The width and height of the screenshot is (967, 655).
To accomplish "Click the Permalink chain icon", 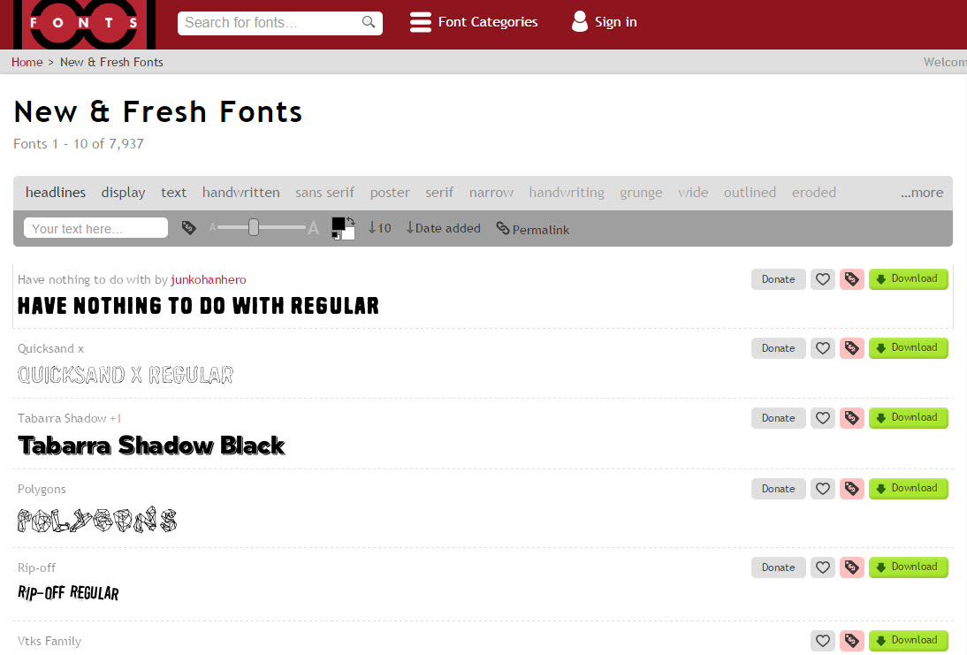I will click(503, 229).
